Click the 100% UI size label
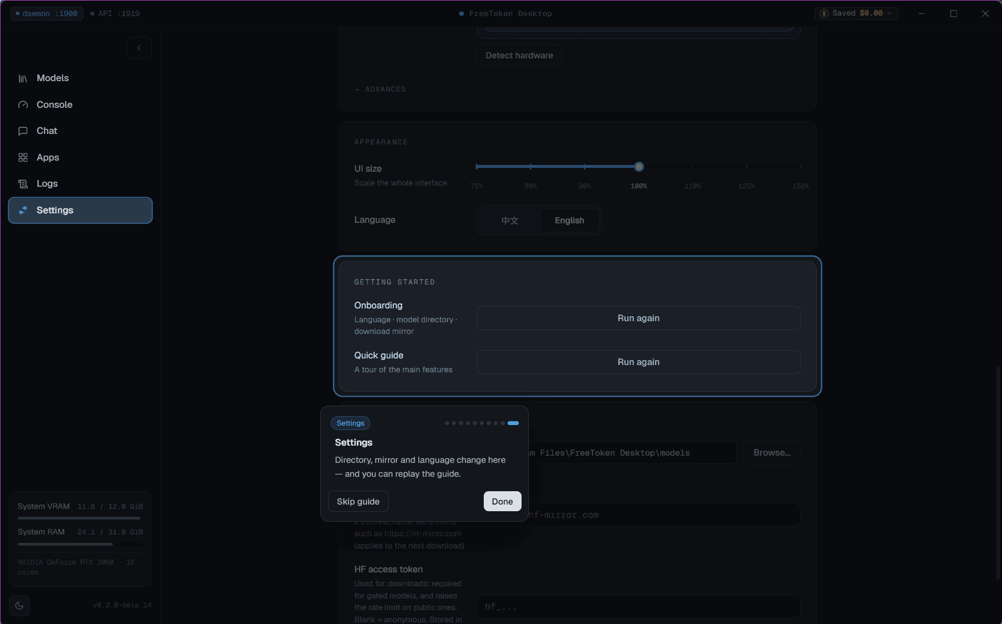1002x624 pixels. (x=639, y=186)
